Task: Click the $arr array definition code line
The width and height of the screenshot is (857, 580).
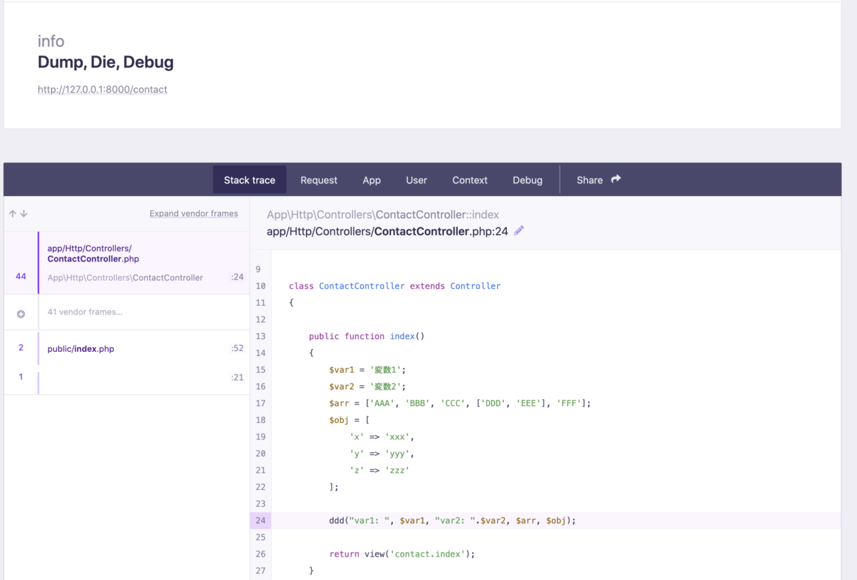Action: point(460,403)
